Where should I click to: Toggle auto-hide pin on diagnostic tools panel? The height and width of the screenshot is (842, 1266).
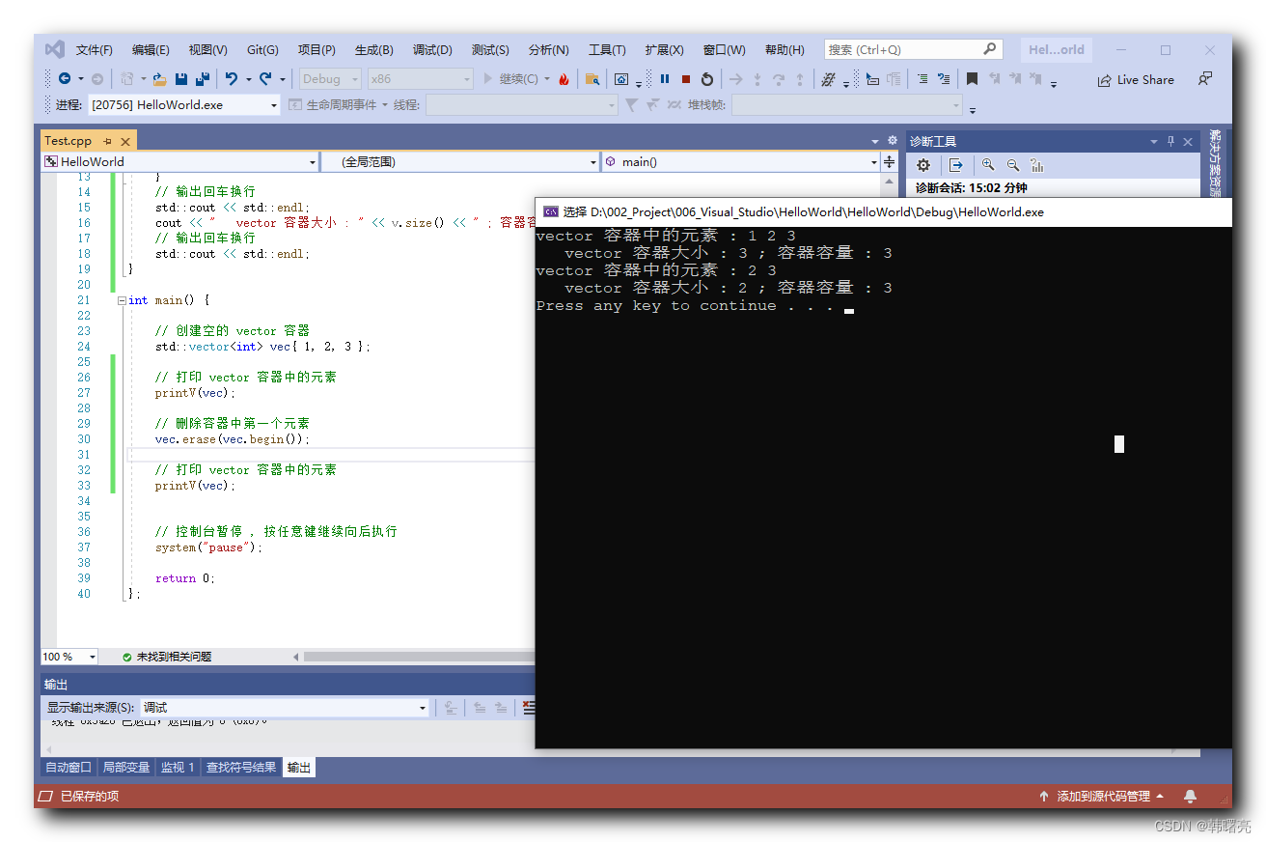1171,142
